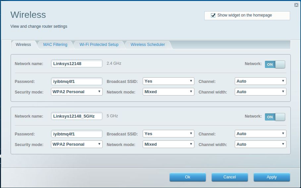Open the 2.4 GHz Network mode dropdown
This screenshot has width=301, height=188.
(168, 92)
